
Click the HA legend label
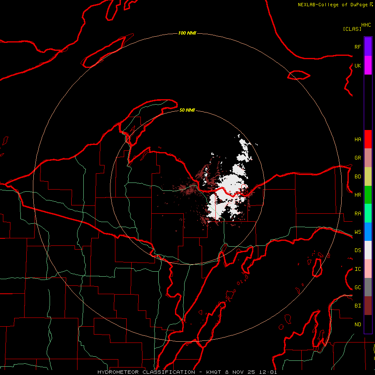[357, 139]
